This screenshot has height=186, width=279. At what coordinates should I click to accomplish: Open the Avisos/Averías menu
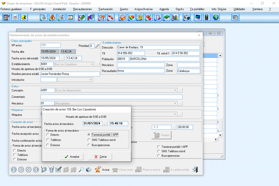144,9
